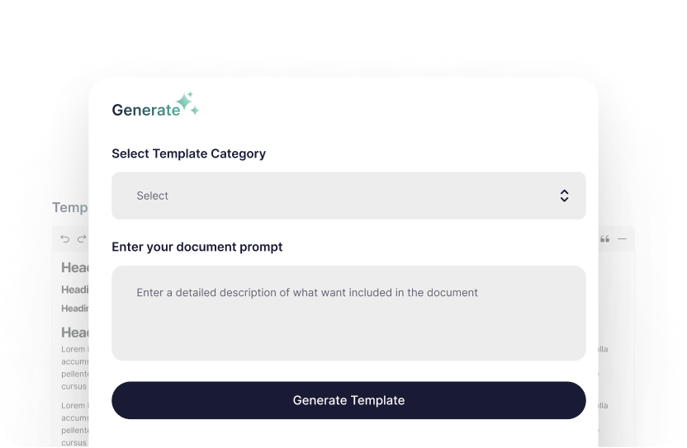This screenshot has width=687, height=448.
Task: Click the Generate logo text
Action: (x=145, y=110)
